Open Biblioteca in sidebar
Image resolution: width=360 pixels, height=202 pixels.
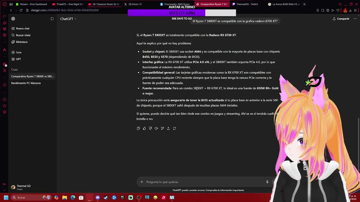(x=32, y=42)
